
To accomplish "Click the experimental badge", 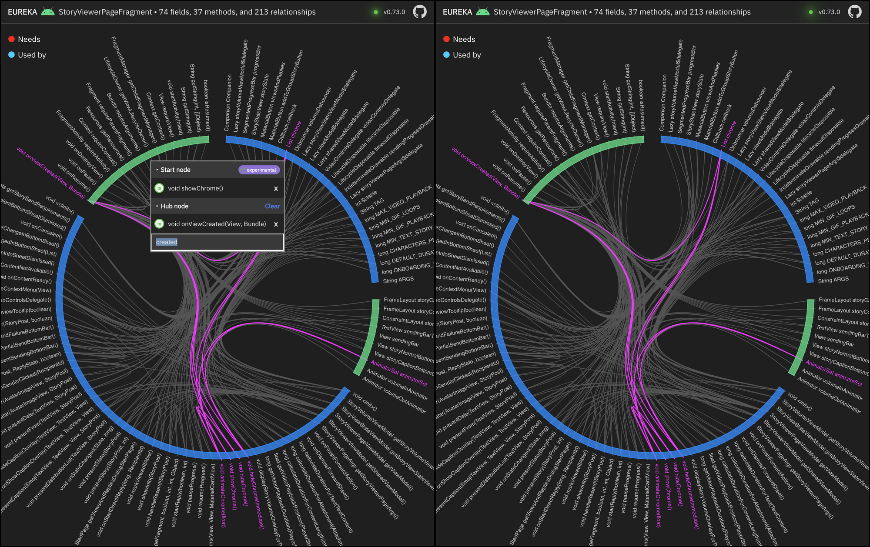I will [259, 170].
